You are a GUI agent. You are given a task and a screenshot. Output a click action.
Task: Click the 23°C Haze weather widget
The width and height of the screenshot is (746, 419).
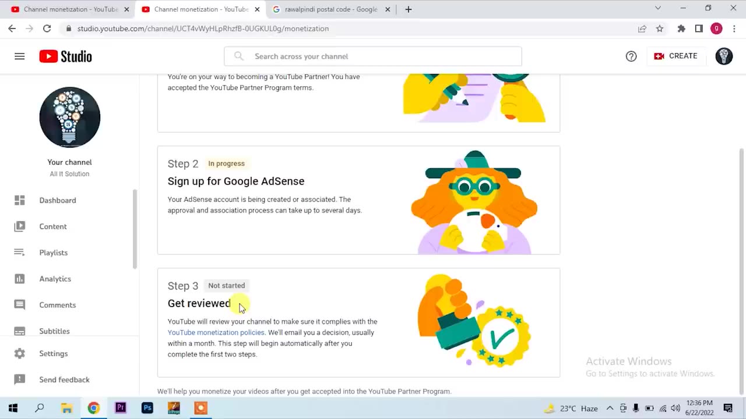coord(571,408)
